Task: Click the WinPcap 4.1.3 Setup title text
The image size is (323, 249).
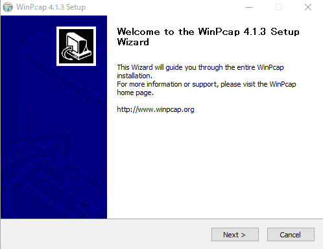Action: (x=51, y=7)
